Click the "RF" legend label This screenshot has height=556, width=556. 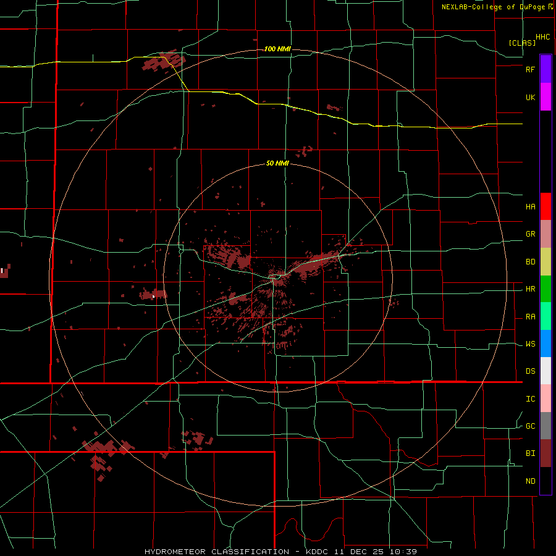pos(530,69)
